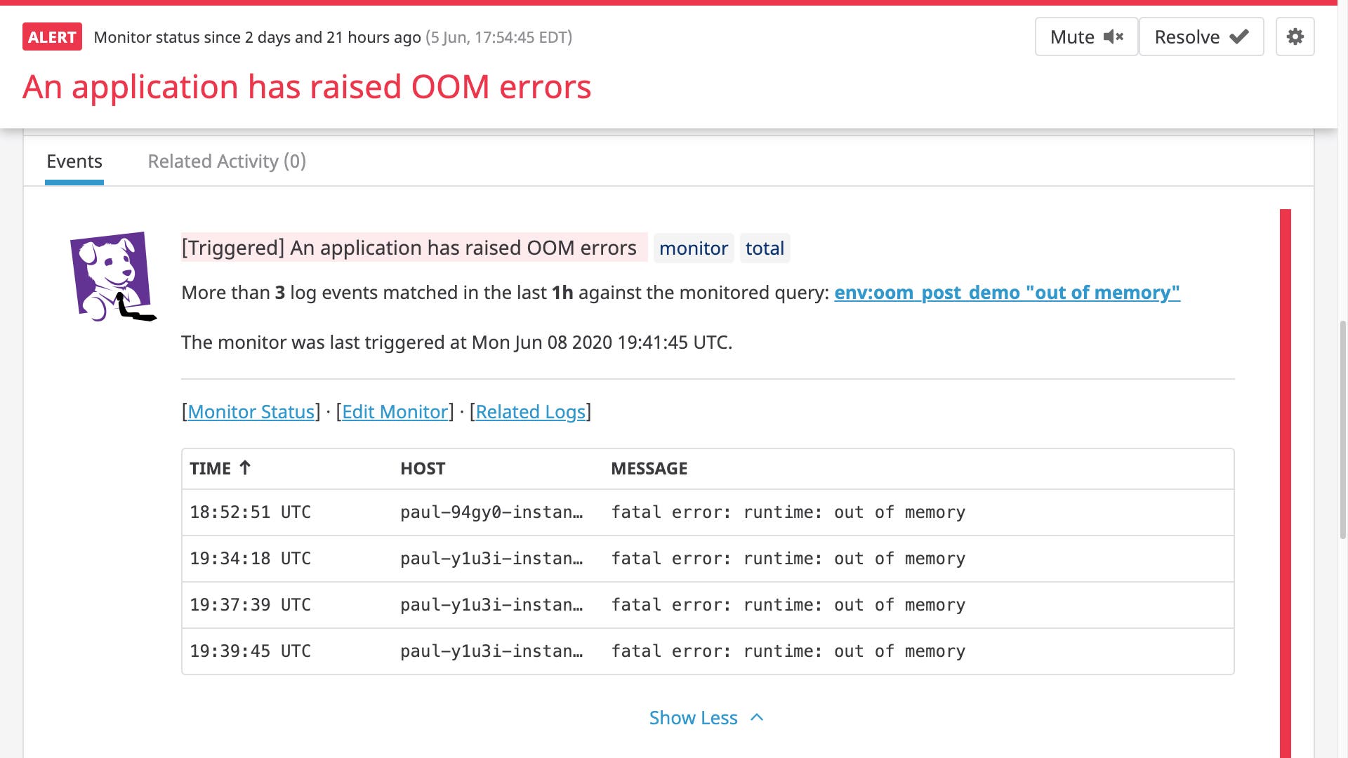Image resolution: width=1348 pixels, height=758 pixels.
Task: Mute the OOM errors alert
Action: [x=1086, y=36]
